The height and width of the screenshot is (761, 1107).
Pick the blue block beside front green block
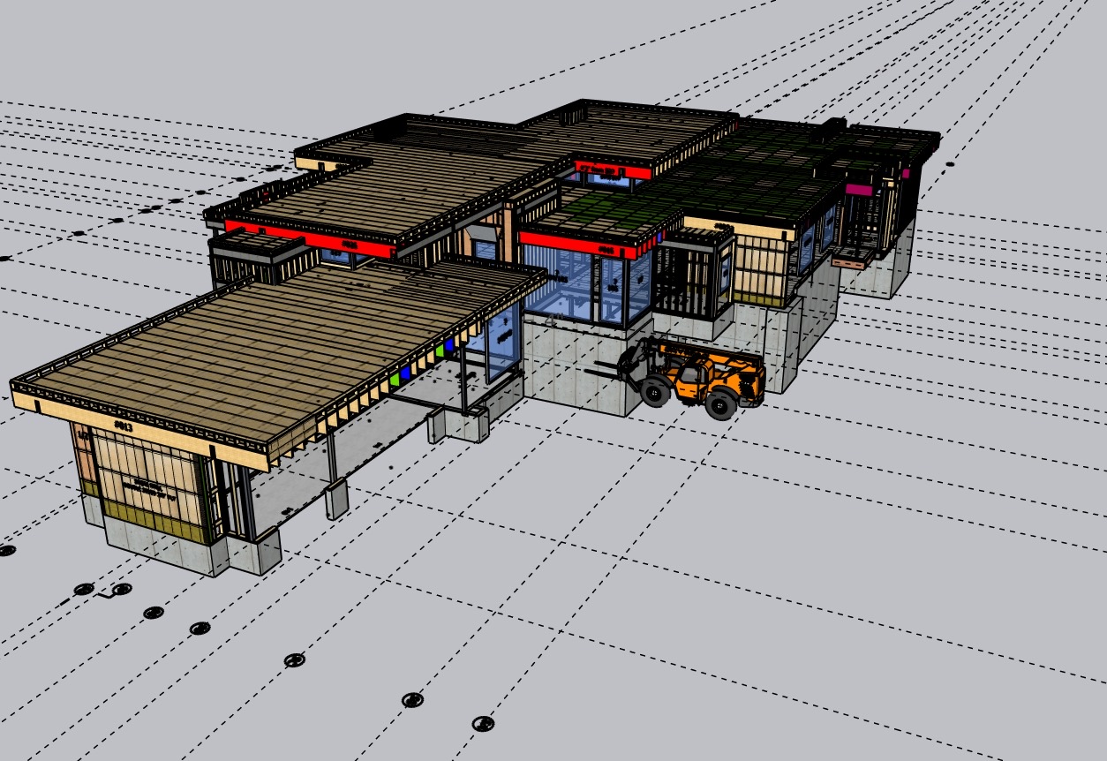click(405, 373)
